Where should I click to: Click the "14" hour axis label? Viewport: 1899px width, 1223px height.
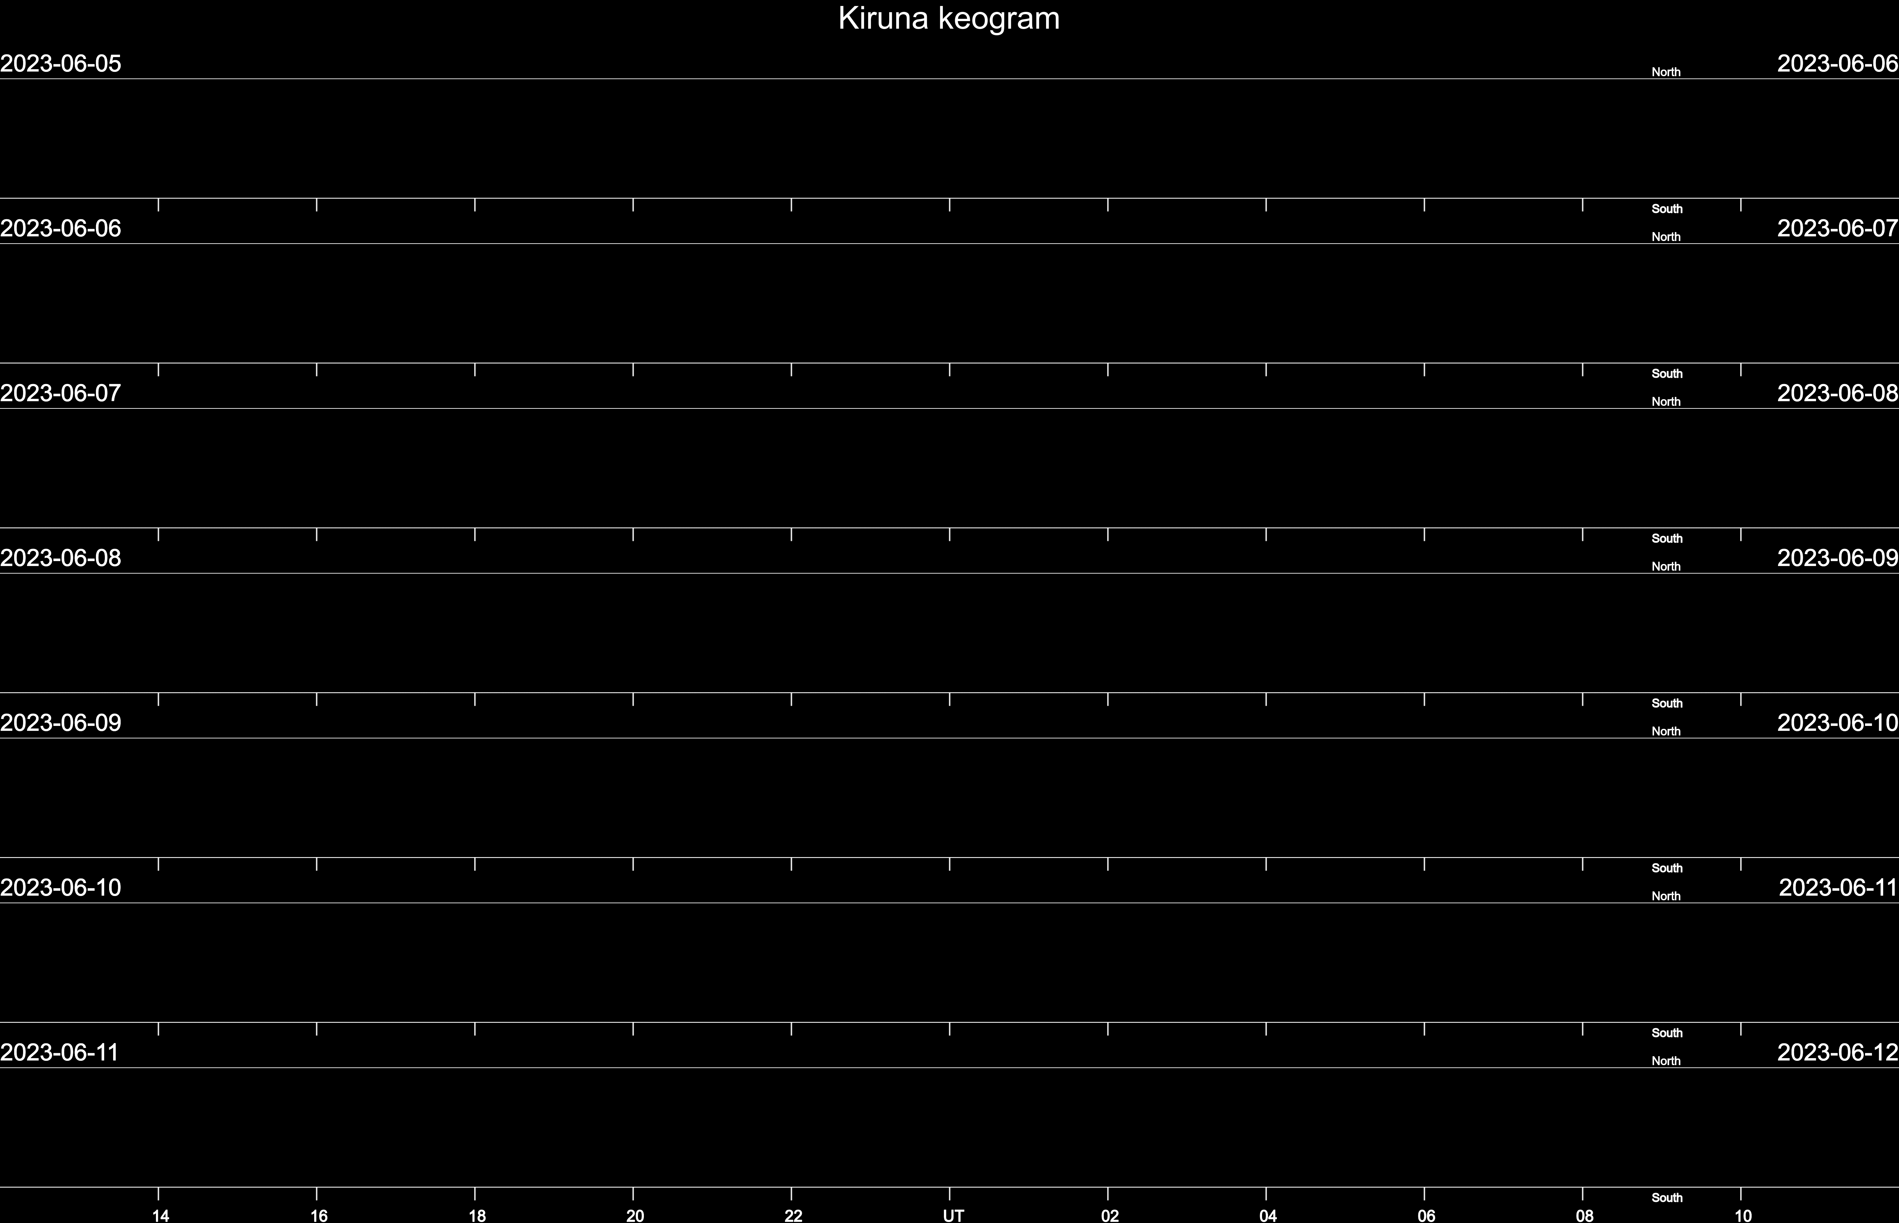coord(161,1215)
